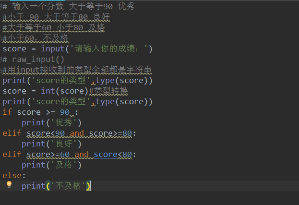Click the 'else:' keyword
The image size is (299, 205).
(14, 175)
